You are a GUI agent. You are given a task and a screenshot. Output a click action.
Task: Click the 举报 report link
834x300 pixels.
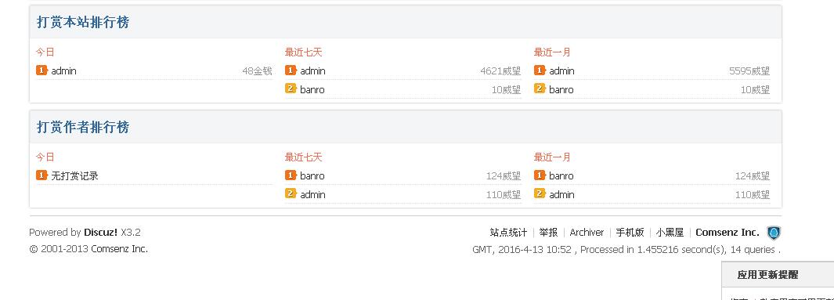pyautogui.click(x=548, y=233)
